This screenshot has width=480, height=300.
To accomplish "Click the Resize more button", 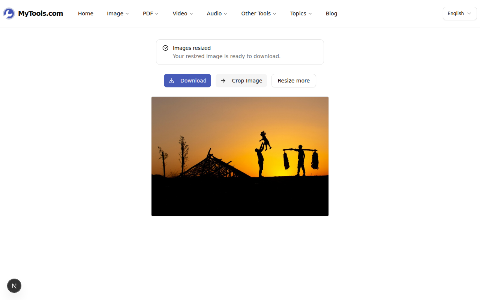I will pyautogui.click(x=294, y=81).
